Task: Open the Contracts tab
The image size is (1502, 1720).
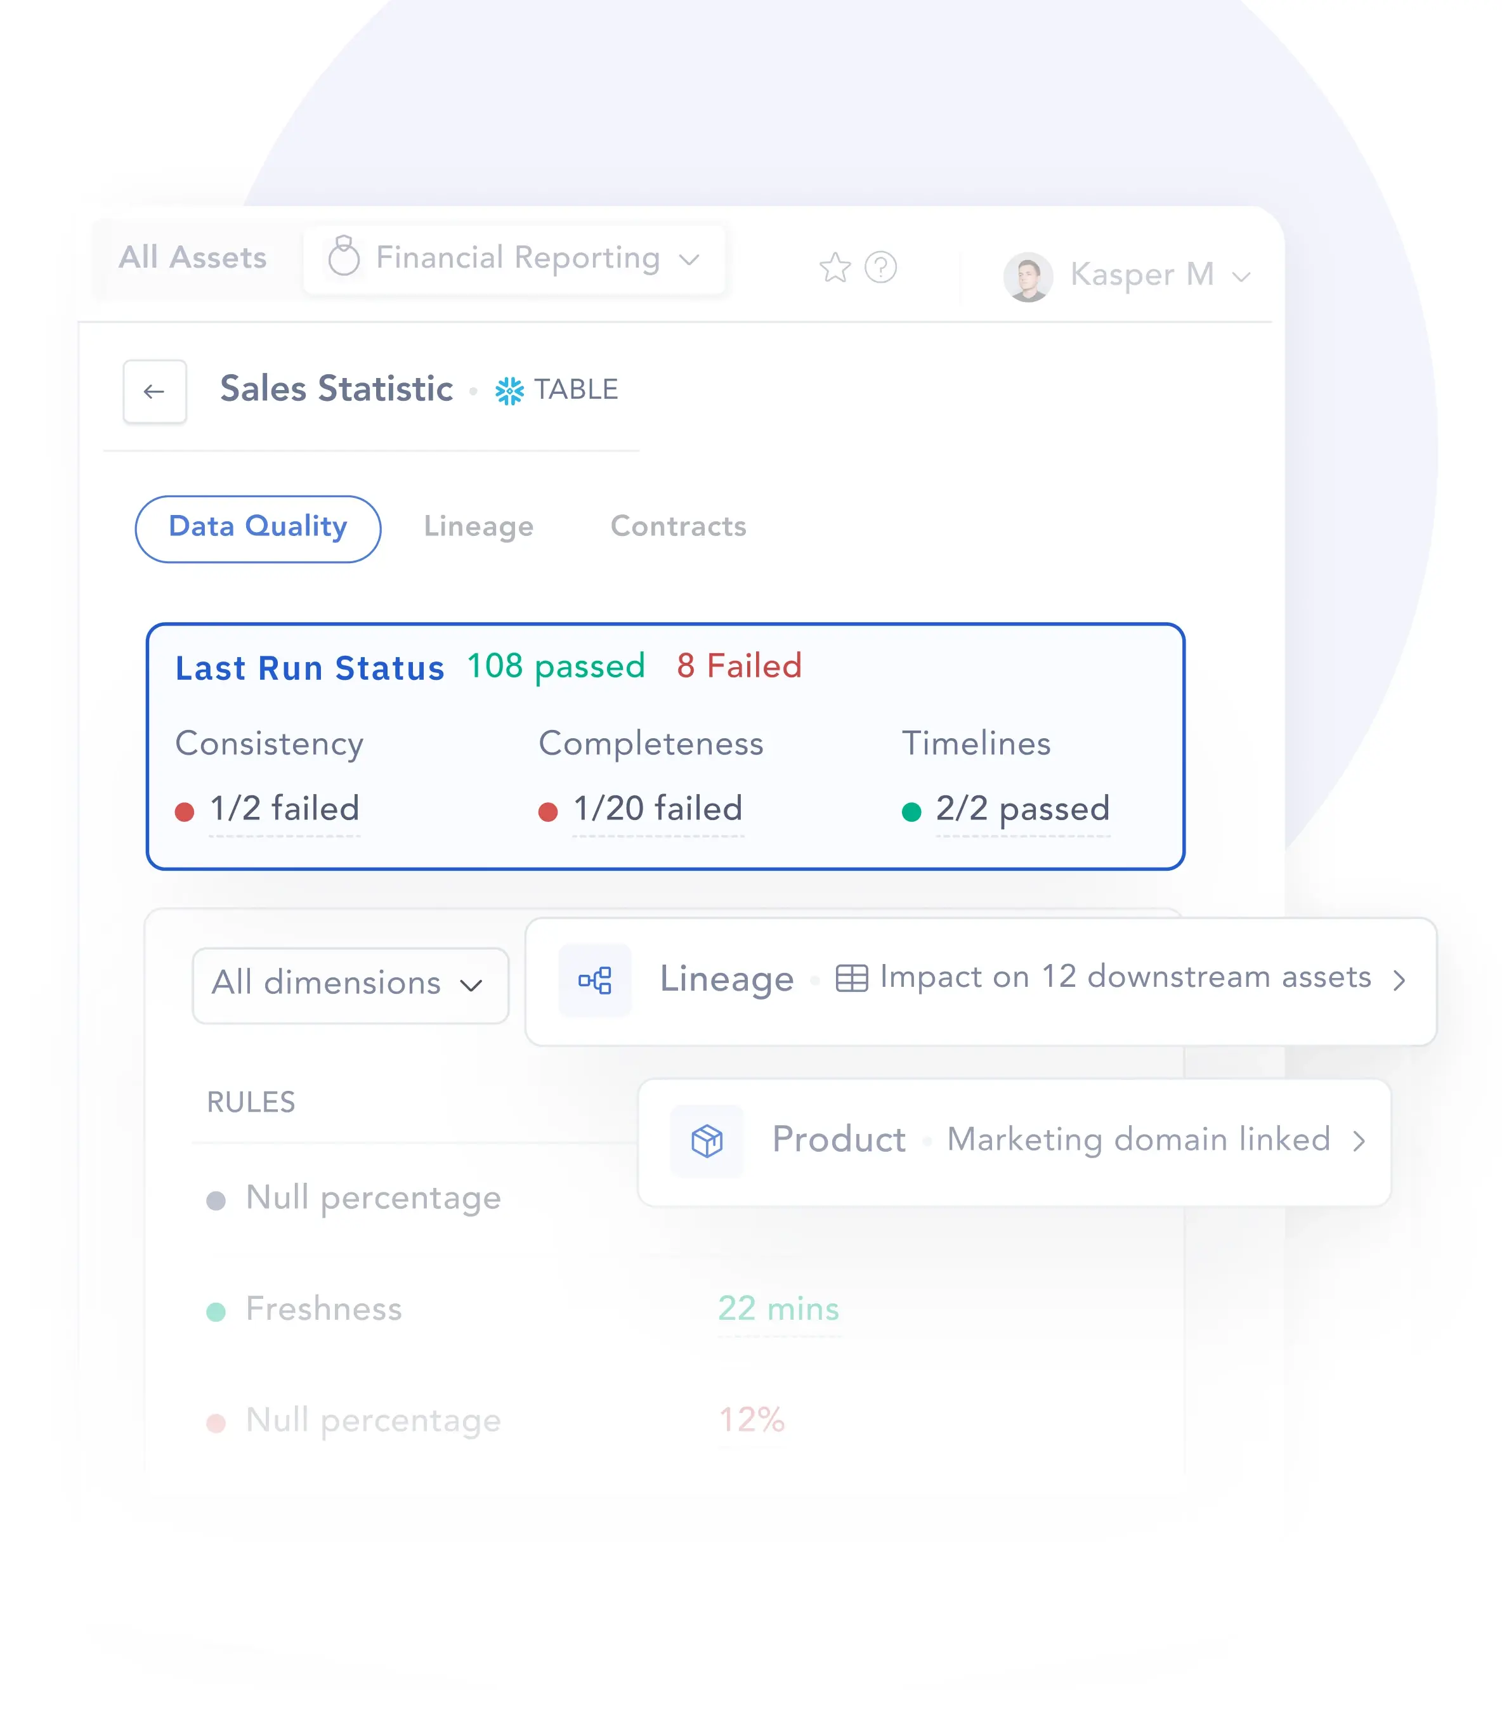Action: pos(678,527)
